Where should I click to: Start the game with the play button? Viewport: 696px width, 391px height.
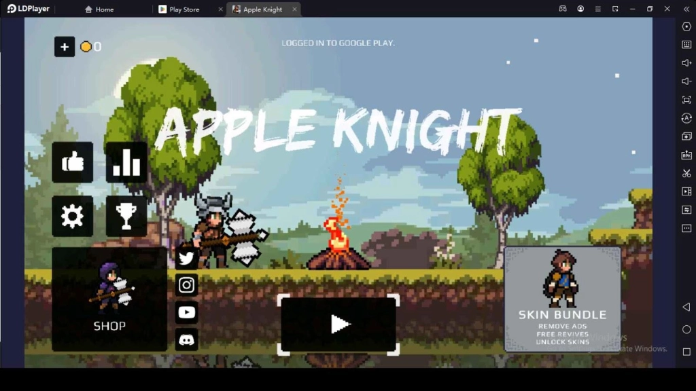338,324
